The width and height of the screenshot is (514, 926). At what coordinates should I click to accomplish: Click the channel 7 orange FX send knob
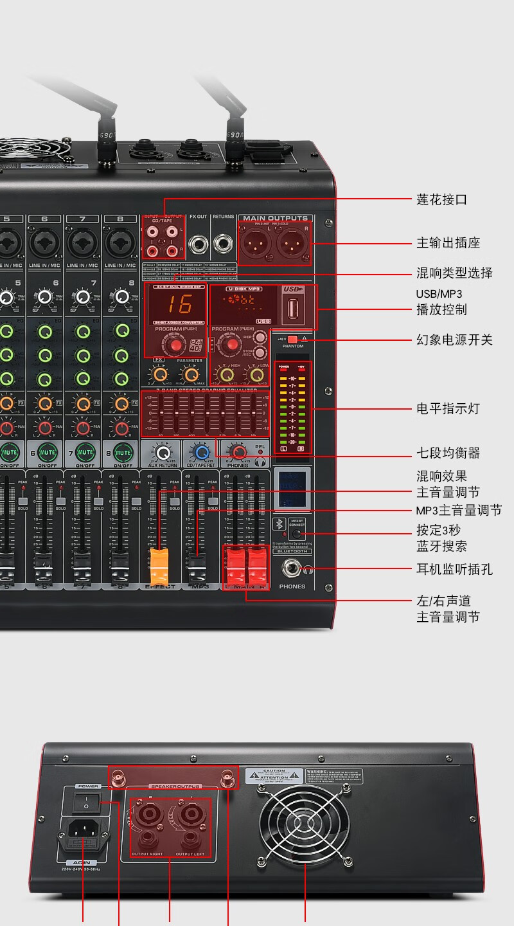pyautogui.click(x=83, y=403)
